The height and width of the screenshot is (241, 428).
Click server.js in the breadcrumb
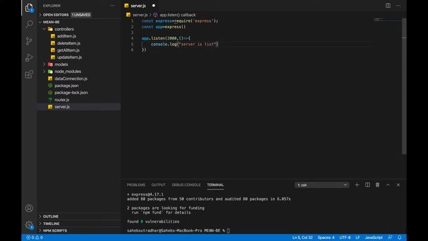(140, 15)
